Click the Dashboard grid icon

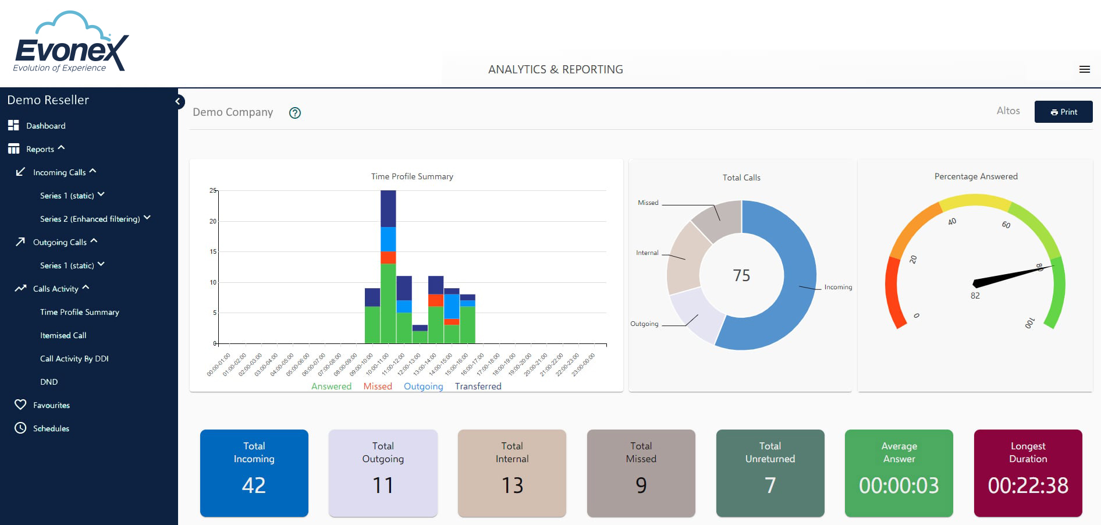[x=13, y=125]
